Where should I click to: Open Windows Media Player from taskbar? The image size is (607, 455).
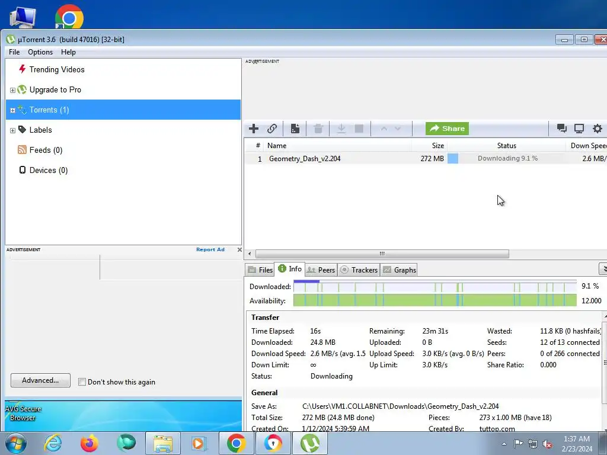click(x=200, y=443)
